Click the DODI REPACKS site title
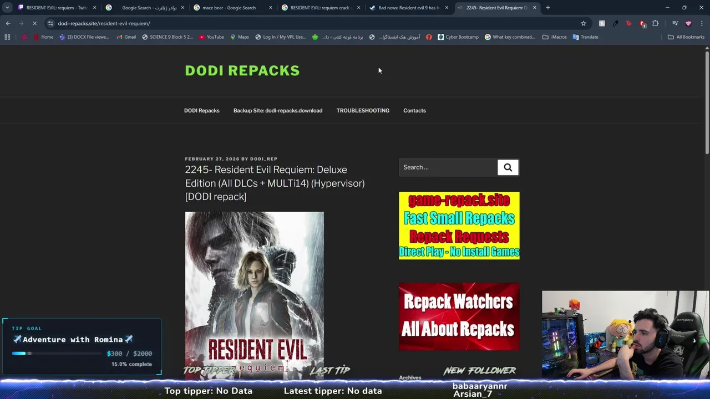The width and height of the screenshot is (710, 399). click(242, 70)
